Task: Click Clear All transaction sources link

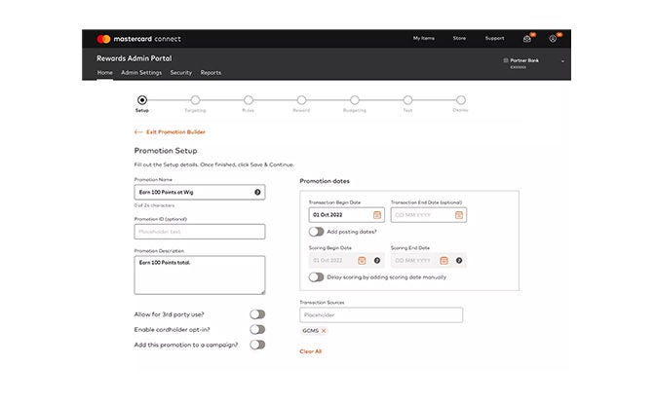Action: point(310,351)
